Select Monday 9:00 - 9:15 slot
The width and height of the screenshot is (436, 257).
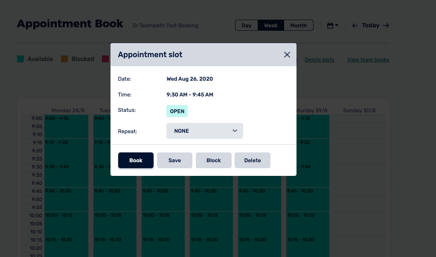click(x=66, y=126)
